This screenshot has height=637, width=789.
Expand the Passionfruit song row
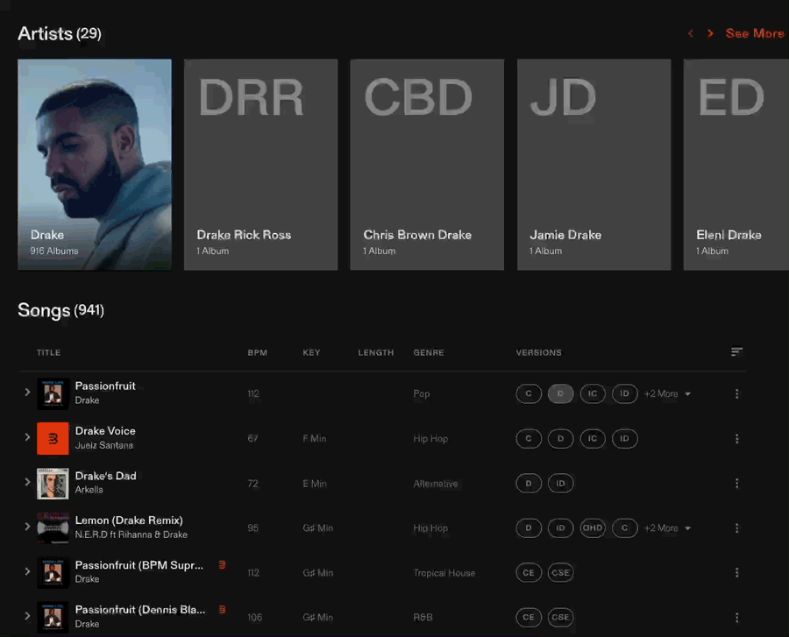point(28,393)
